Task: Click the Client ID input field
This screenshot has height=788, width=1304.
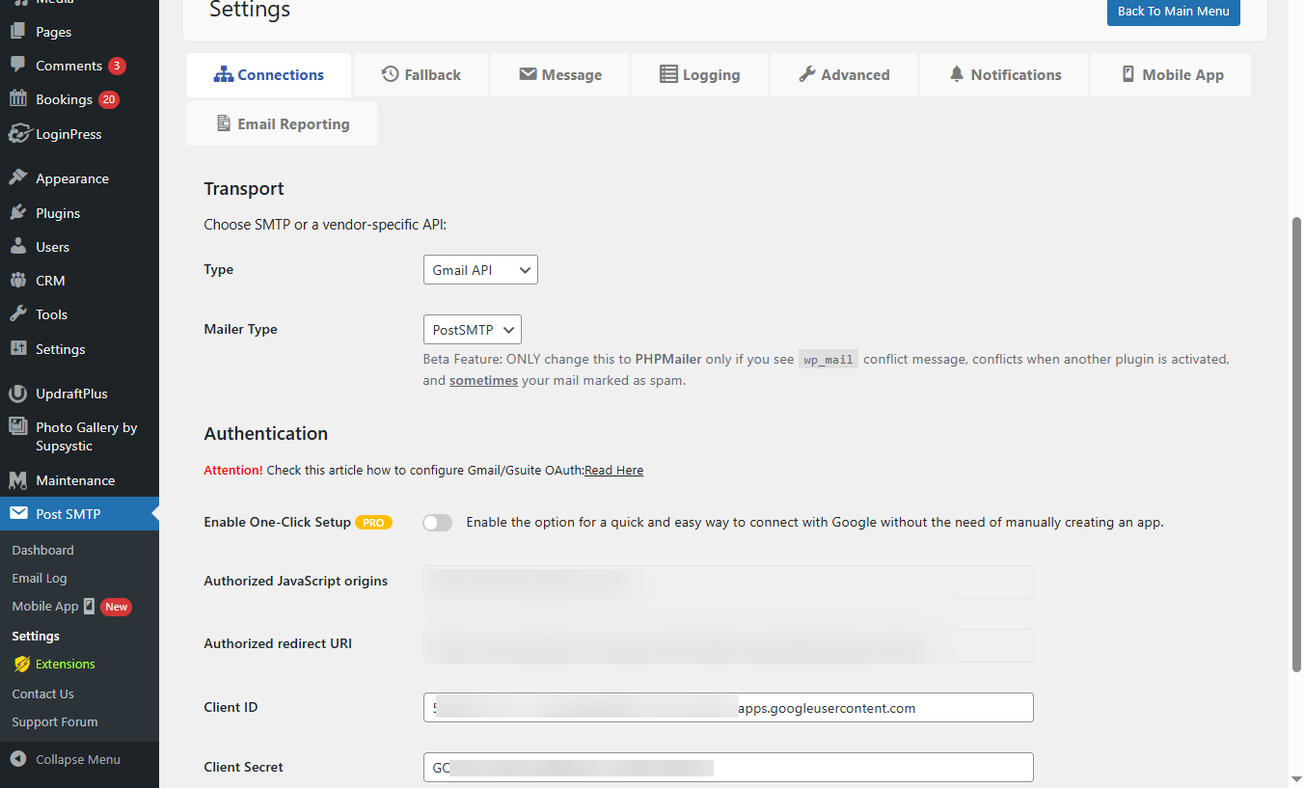Action: coord(728,708)
